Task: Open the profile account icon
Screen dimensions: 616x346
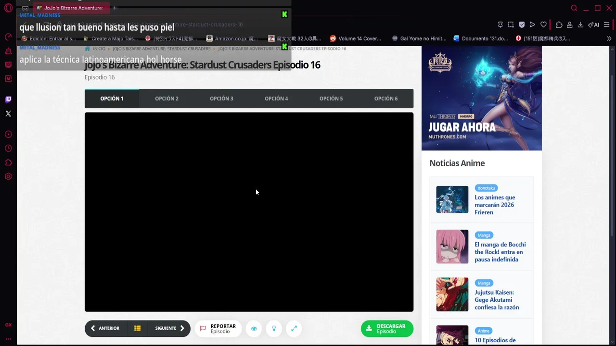Action: click(x=569, y=25)
